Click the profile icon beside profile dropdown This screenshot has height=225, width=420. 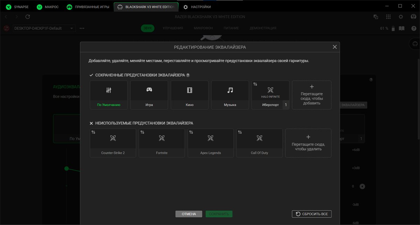(x=6, y=28)
